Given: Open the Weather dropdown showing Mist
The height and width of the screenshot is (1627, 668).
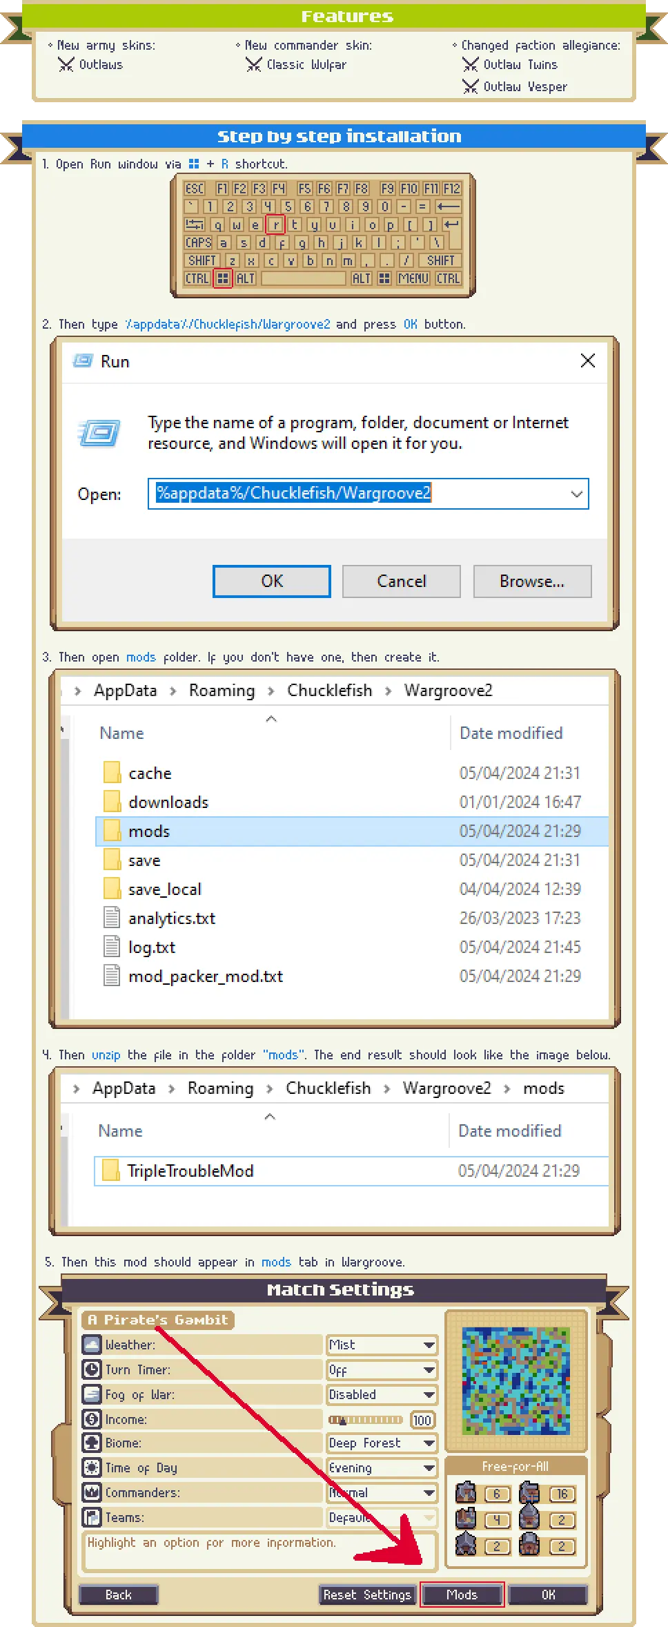Looking at the screenshot, I should [x=382, y=1345].
